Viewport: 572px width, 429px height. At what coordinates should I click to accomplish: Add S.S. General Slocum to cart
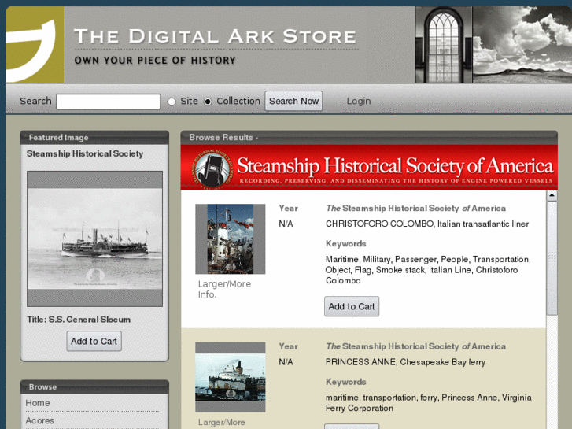click(94, 341)
